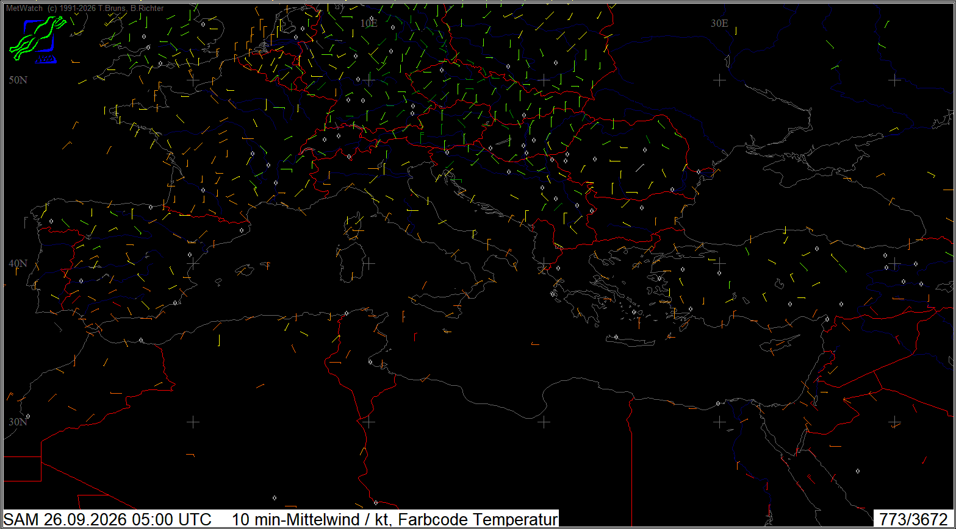This screenshot has height=529, width=956.
Task: Click grid cross at 50N 20E
Action: (x=544, y=80)
